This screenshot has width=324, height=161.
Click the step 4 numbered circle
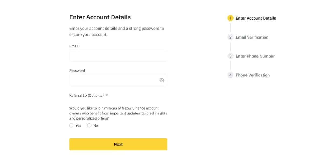pos(230,75)
